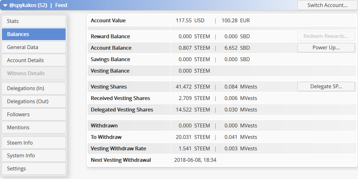Open the Stats section

tap(34, 21)
